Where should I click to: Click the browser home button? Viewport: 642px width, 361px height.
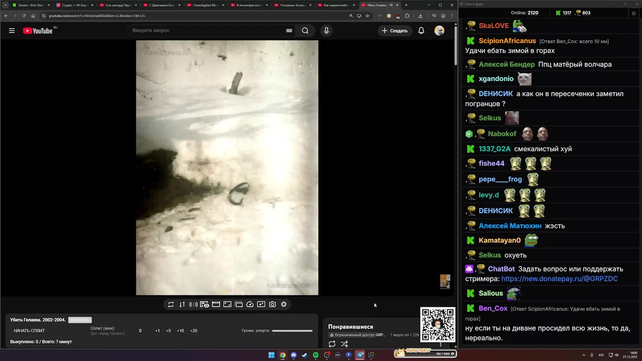point(33,16)
